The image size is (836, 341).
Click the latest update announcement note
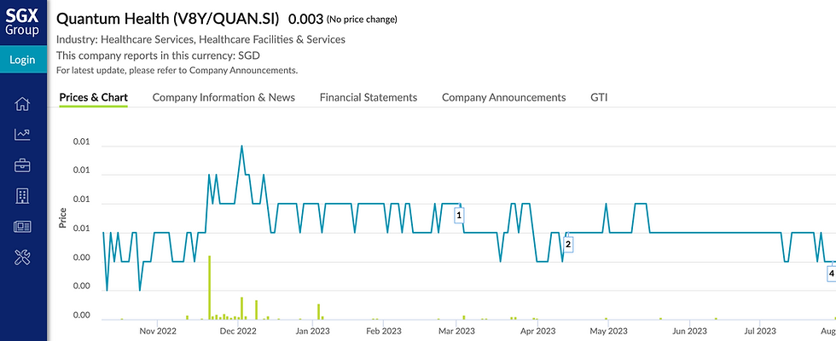point(177,70)
